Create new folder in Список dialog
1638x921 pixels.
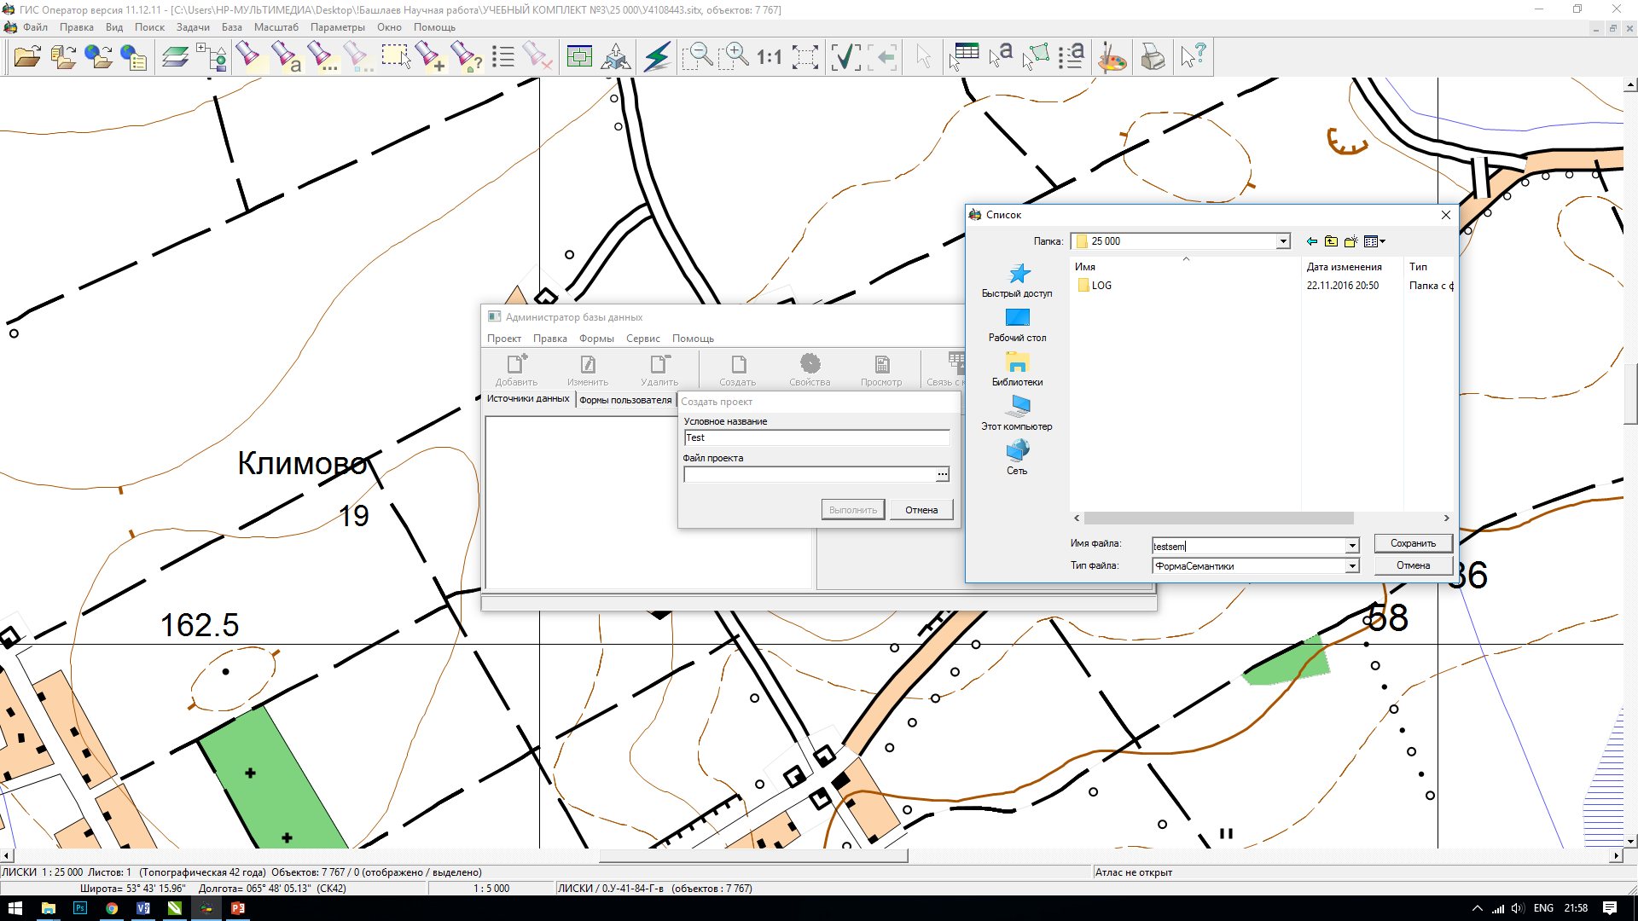click(x=1350, y=241)
